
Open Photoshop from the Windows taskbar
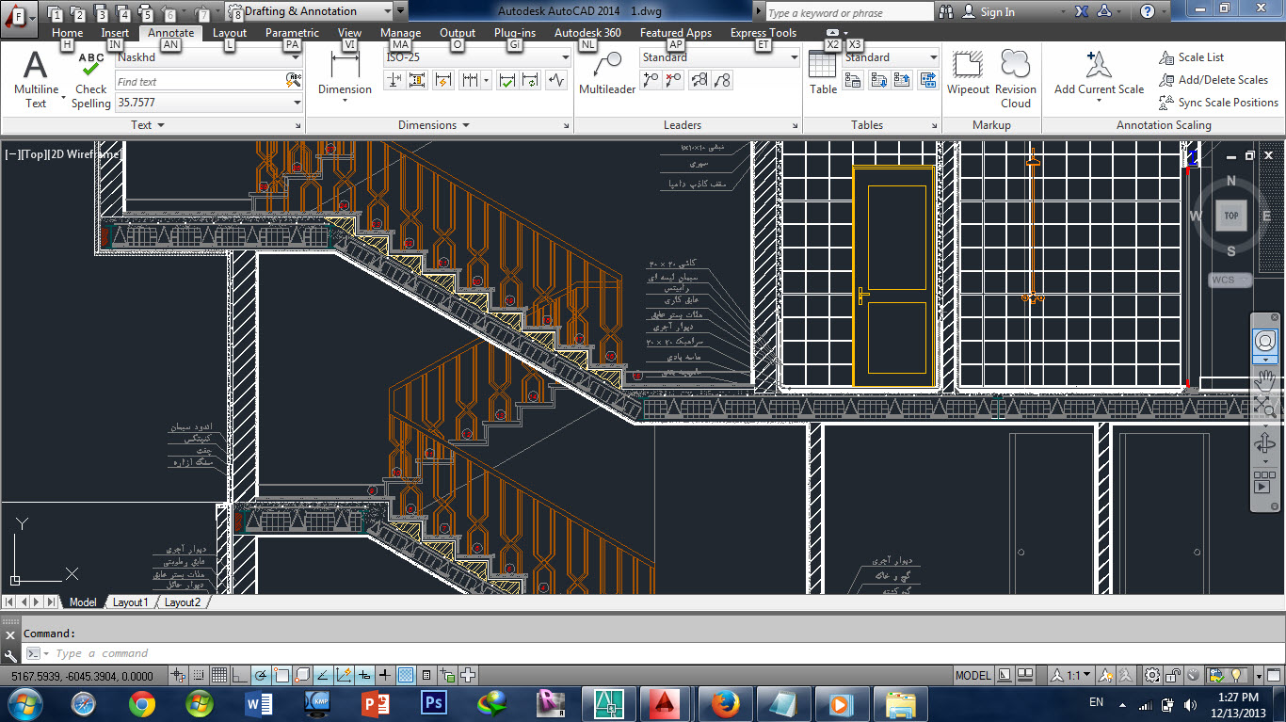click(x=434, y=702)
